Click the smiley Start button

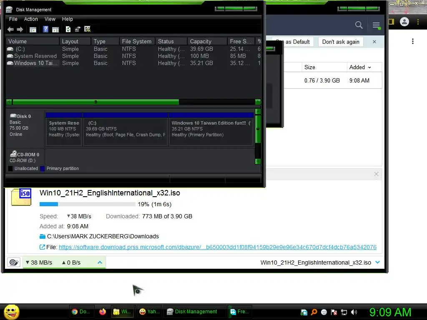11,312
